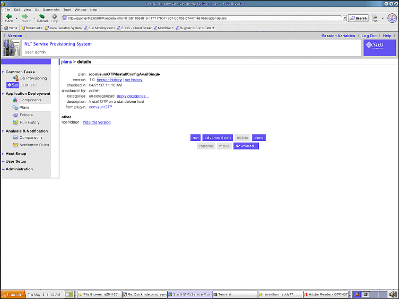Click the Folders icon in sidebar

tap(15, 115)
